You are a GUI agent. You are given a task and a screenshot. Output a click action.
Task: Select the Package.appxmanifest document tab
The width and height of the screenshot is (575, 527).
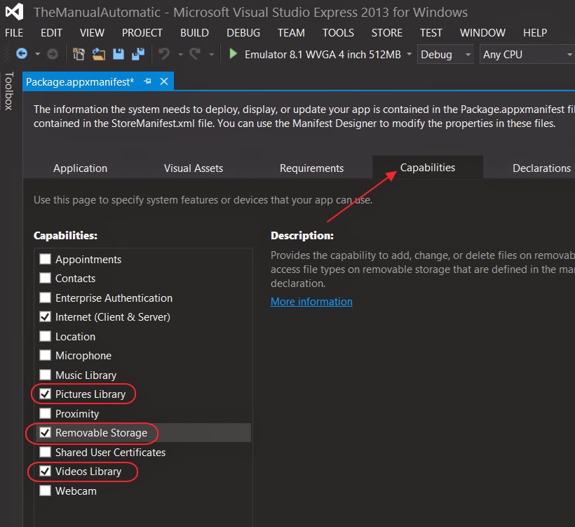click(80, 81)
